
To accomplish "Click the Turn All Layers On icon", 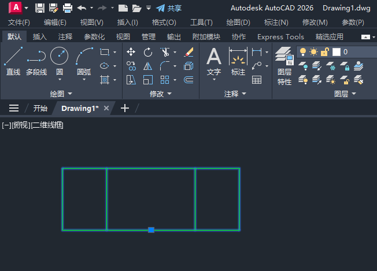I will coord(303,80).
